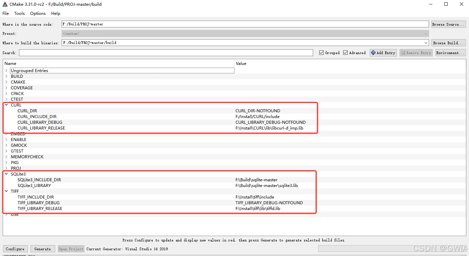Expand the BUILD group
The image size is (469, 256).
6,76
